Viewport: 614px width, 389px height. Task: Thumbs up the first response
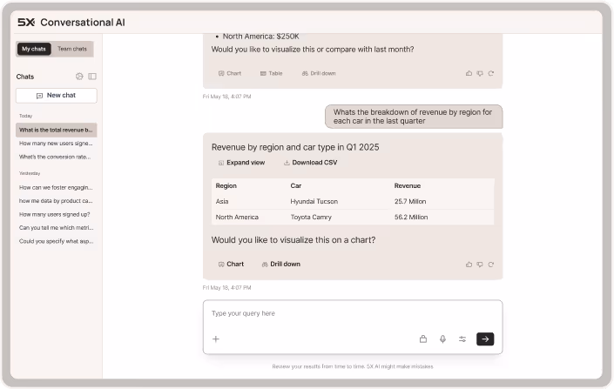469,73
